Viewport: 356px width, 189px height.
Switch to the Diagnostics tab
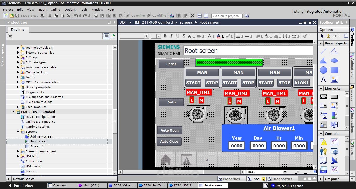point(282,179)
